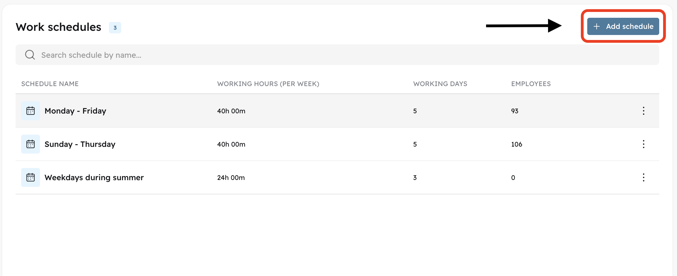This screenshot has height=276, width=677.
Task: Click calendar icon for Sunday - Thursday
Action: tap(31, 144)
